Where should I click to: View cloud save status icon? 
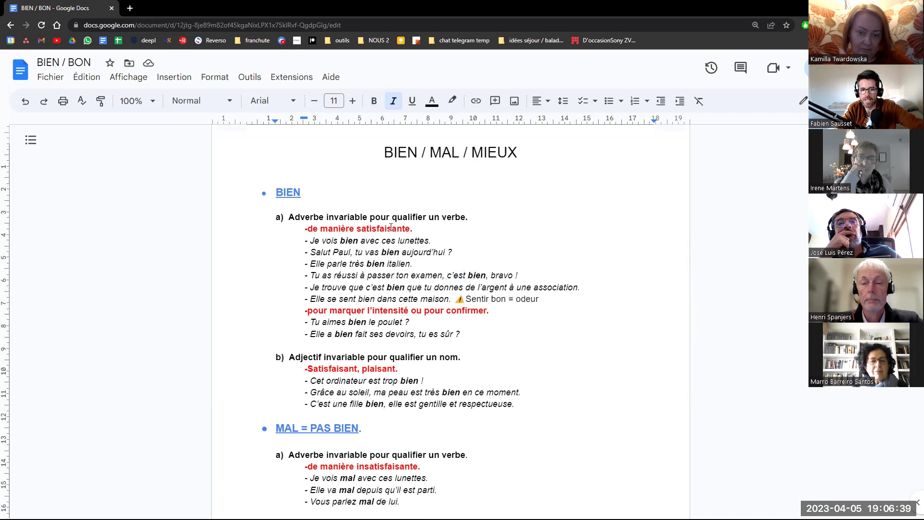149,63
